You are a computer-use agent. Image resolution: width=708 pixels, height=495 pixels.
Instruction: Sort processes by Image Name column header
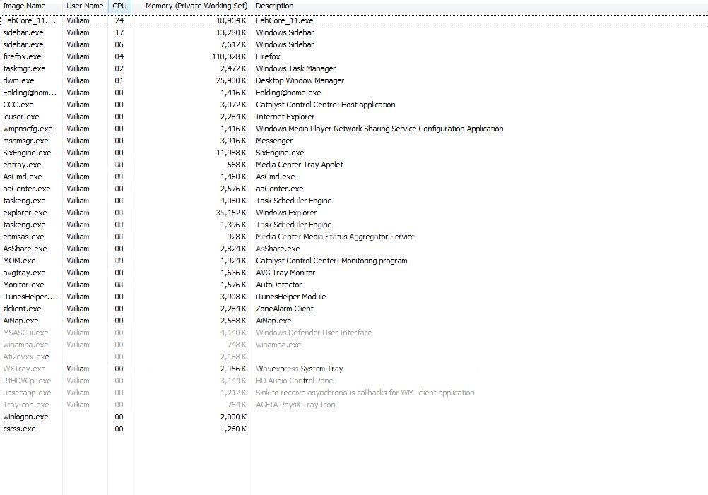(25, 6)
